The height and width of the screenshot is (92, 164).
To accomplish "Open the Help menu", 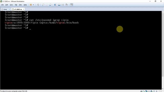I will point(25,5).
